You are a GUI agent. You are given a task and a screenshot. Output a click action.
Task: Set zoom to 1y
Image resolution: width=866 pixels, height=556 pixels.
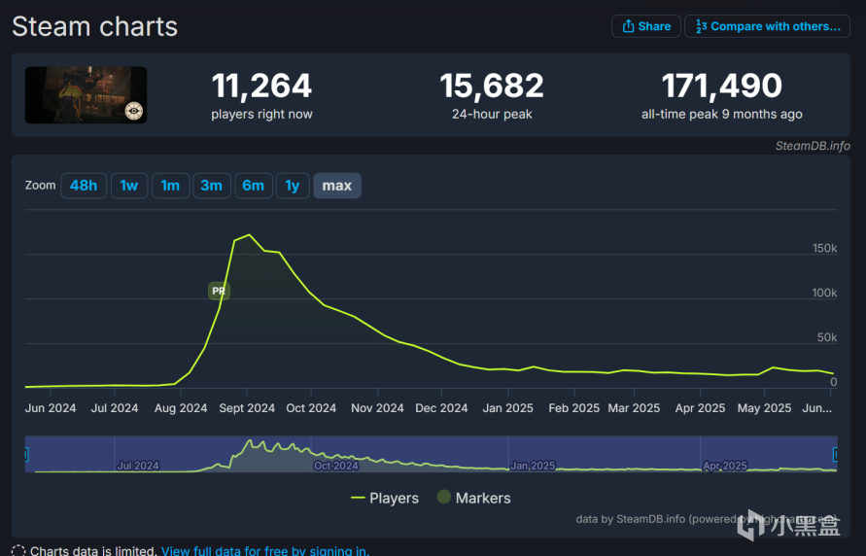click(293, 186)
